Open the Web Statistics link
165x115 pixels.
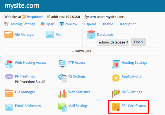79,92
